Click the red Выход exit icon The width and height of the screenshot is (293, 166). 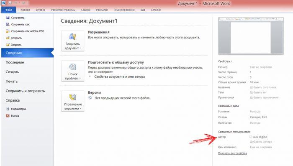click(8, 115)
